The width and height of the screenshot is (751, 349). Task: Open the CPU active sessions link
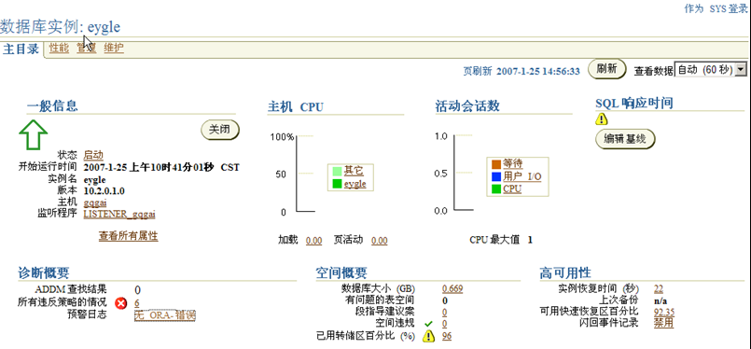point(512,188)
